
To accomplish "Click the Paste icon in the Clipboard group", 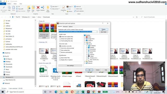I will tap(14, 8).
